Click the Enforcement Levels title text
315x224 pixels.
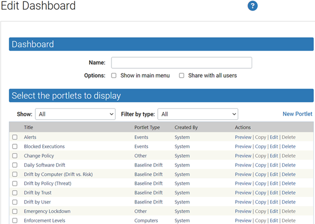(x=44, y=220)
